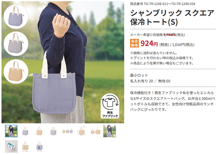Click the beige bag circle swatch
The image size is (218, 154).
coord(16,72)
